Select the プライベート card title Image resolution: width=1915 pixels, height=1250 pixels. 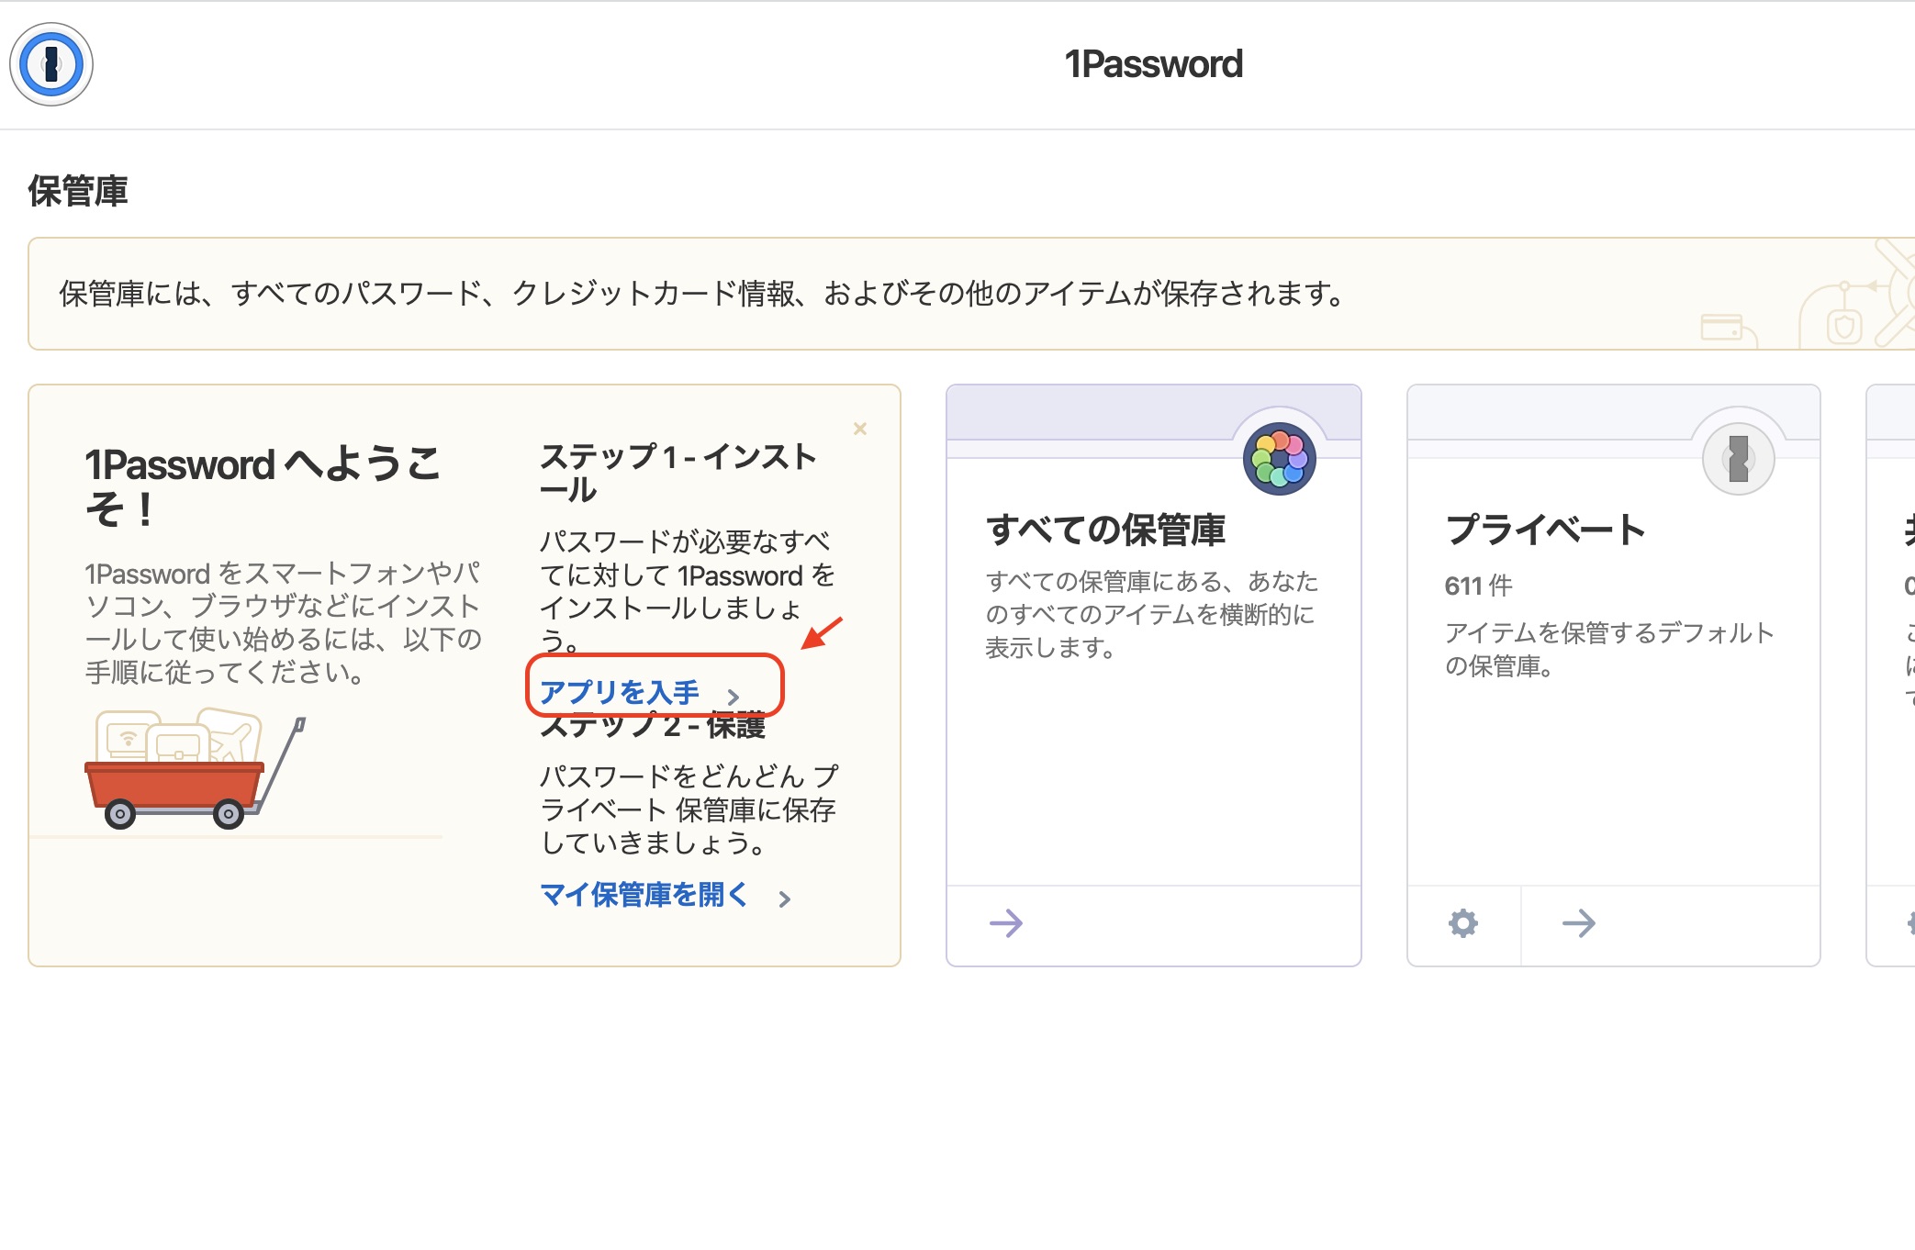coord(1546,530)
